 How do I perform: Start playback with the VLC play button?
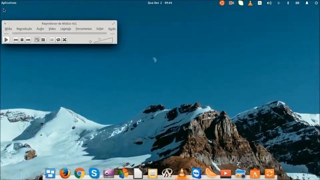click(x=6, y=39)
